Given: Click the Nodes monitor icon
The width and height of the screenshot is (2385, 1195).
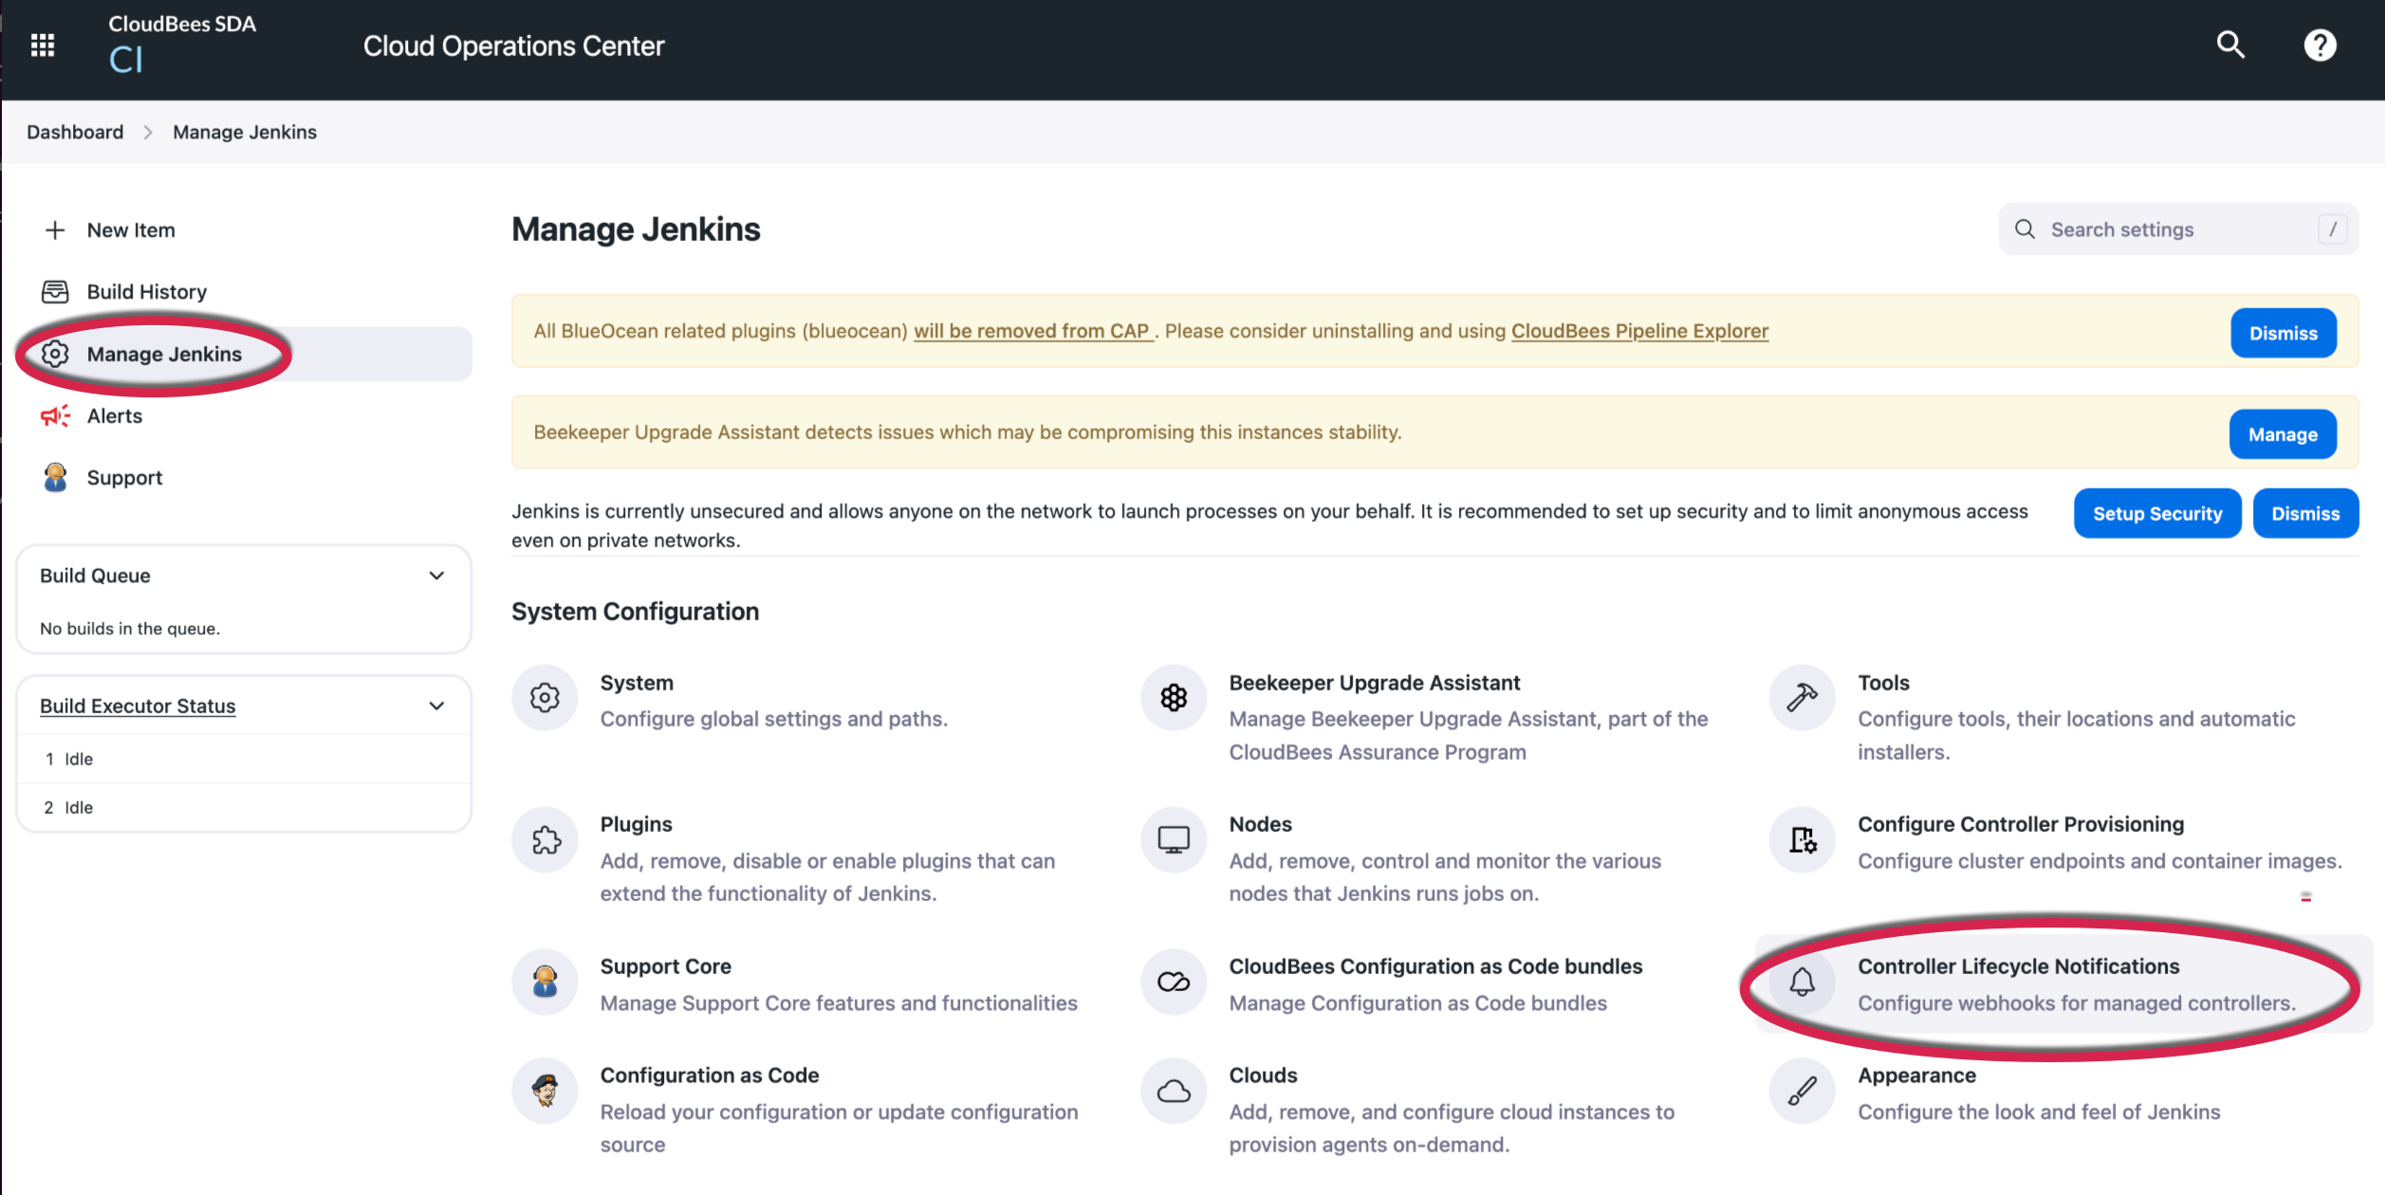Looking at the screenshot, I should (1174, 839).
